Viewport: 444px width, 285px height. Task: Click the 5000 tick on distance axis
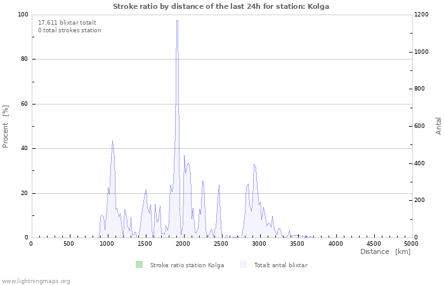(x=411, y=244)
